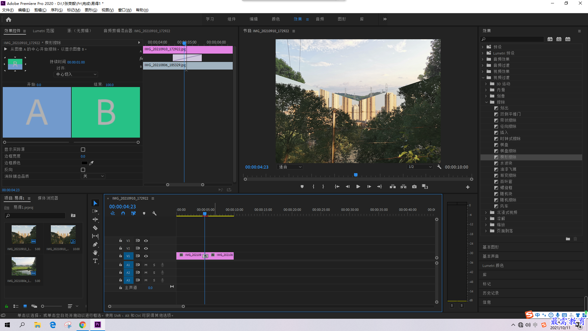Viewport: 588px width, 331px height.
Task: Click Go to In point button
Action: click(x=337, y=187)
